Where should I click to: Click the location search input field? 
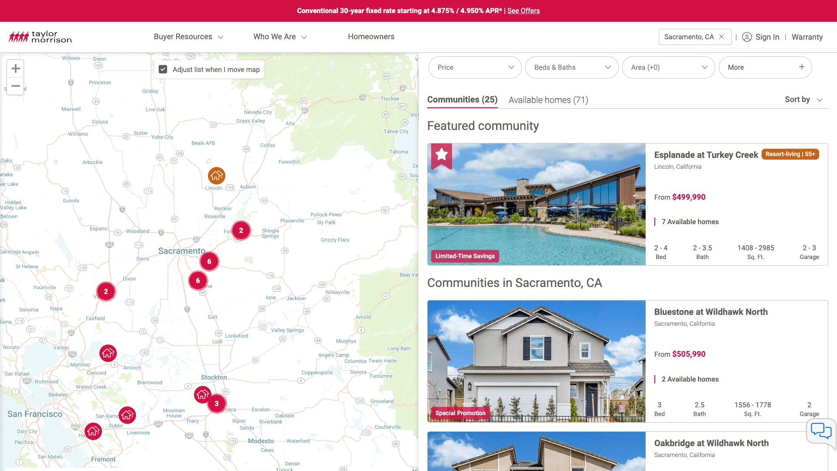pyautogui.click(x=689, y=36)
